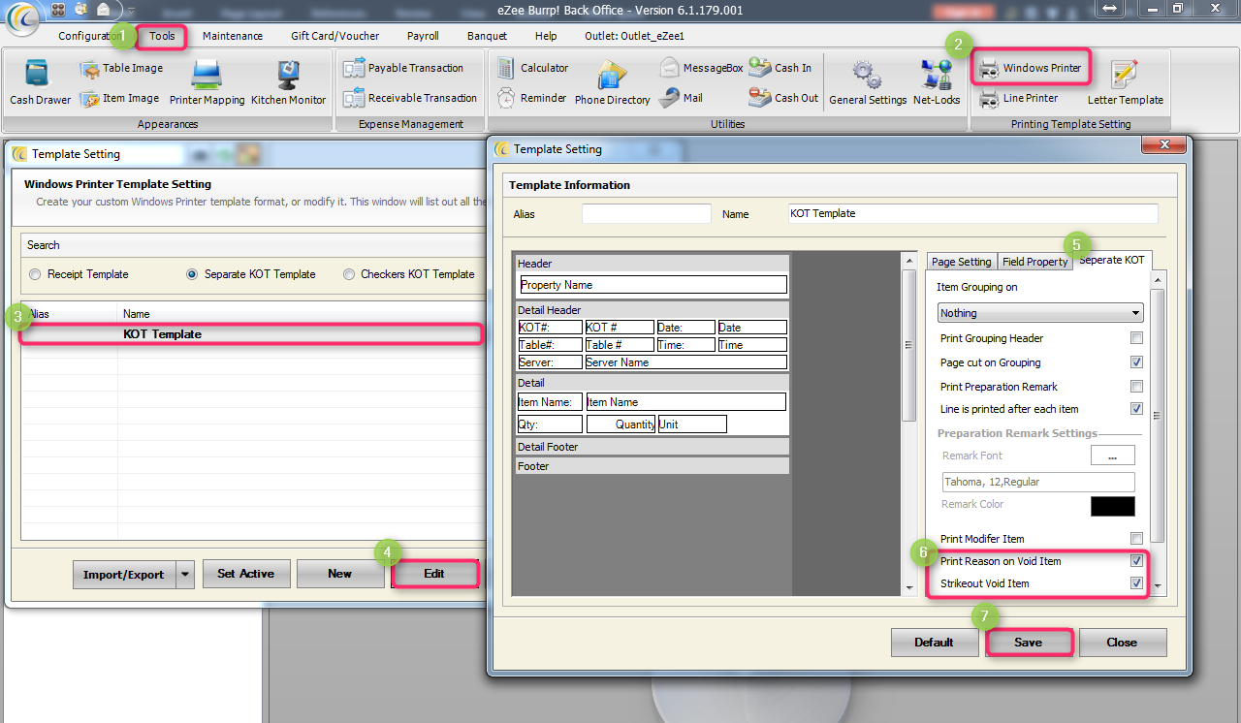Open Payable Transaction
This screenshot has height=723, width=1241.
click(x=403, y=68)
